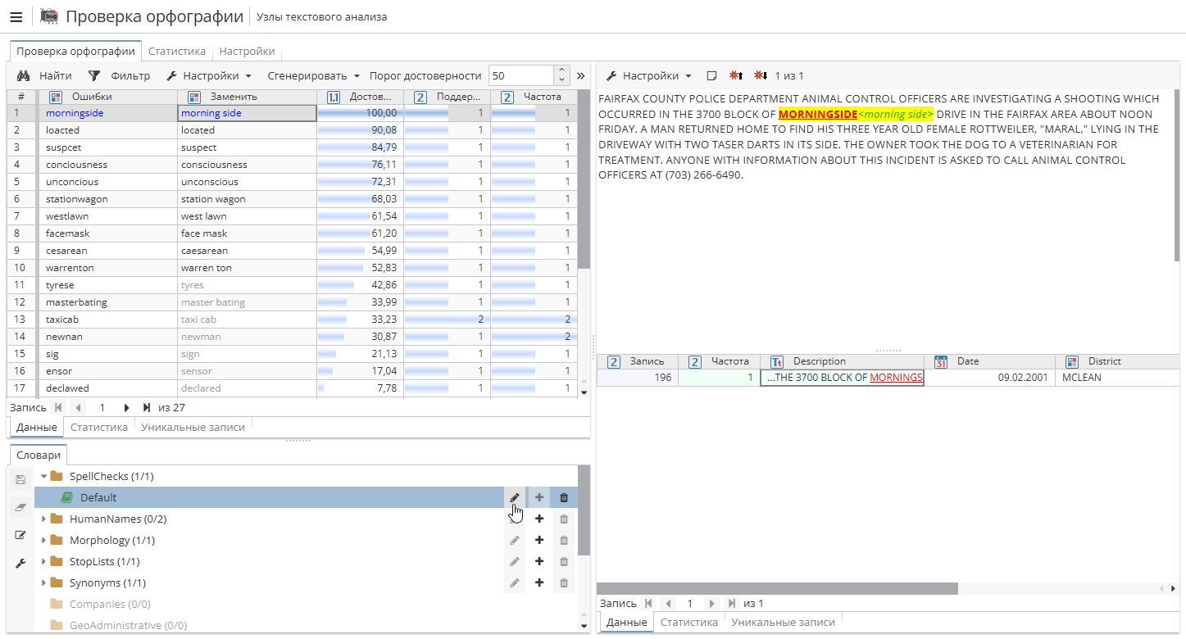Click the MCLEAN district cell

[x=1116, y=378]
